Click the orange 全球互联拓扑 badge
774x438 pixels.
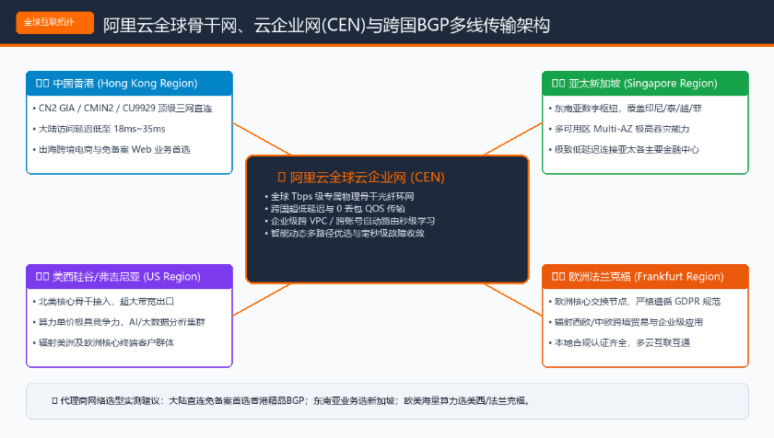(54, 23)
